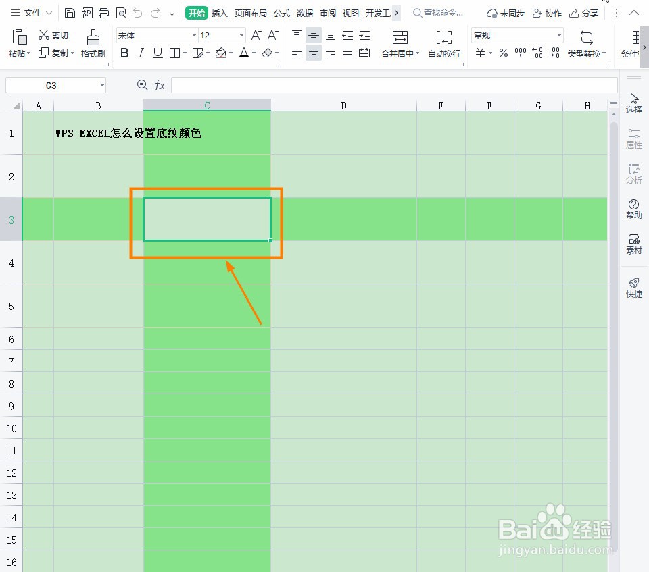Click the 帮助 (Help) icon in sidebar
649x572 pixels.
[633, 208]
